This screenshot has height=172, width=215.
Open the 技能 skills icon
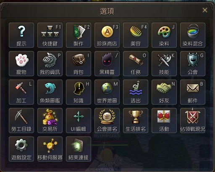164,64
